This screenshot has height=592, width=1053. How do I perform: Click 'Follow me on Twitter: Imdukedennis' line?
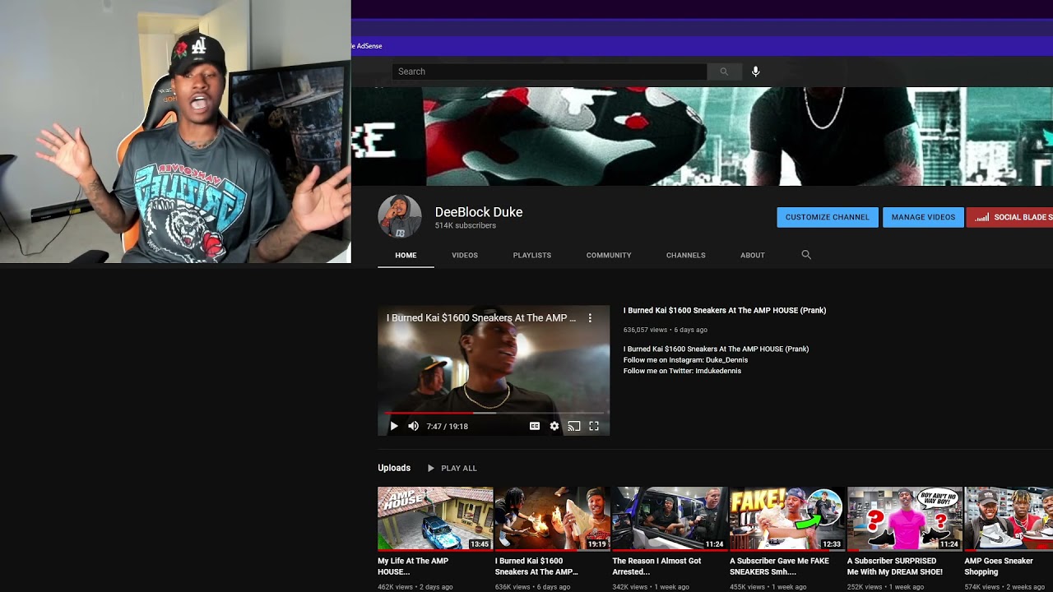pos(683,371)
